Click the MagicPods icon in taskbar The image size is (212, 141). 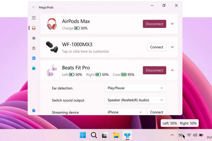(x=127, y=135)
